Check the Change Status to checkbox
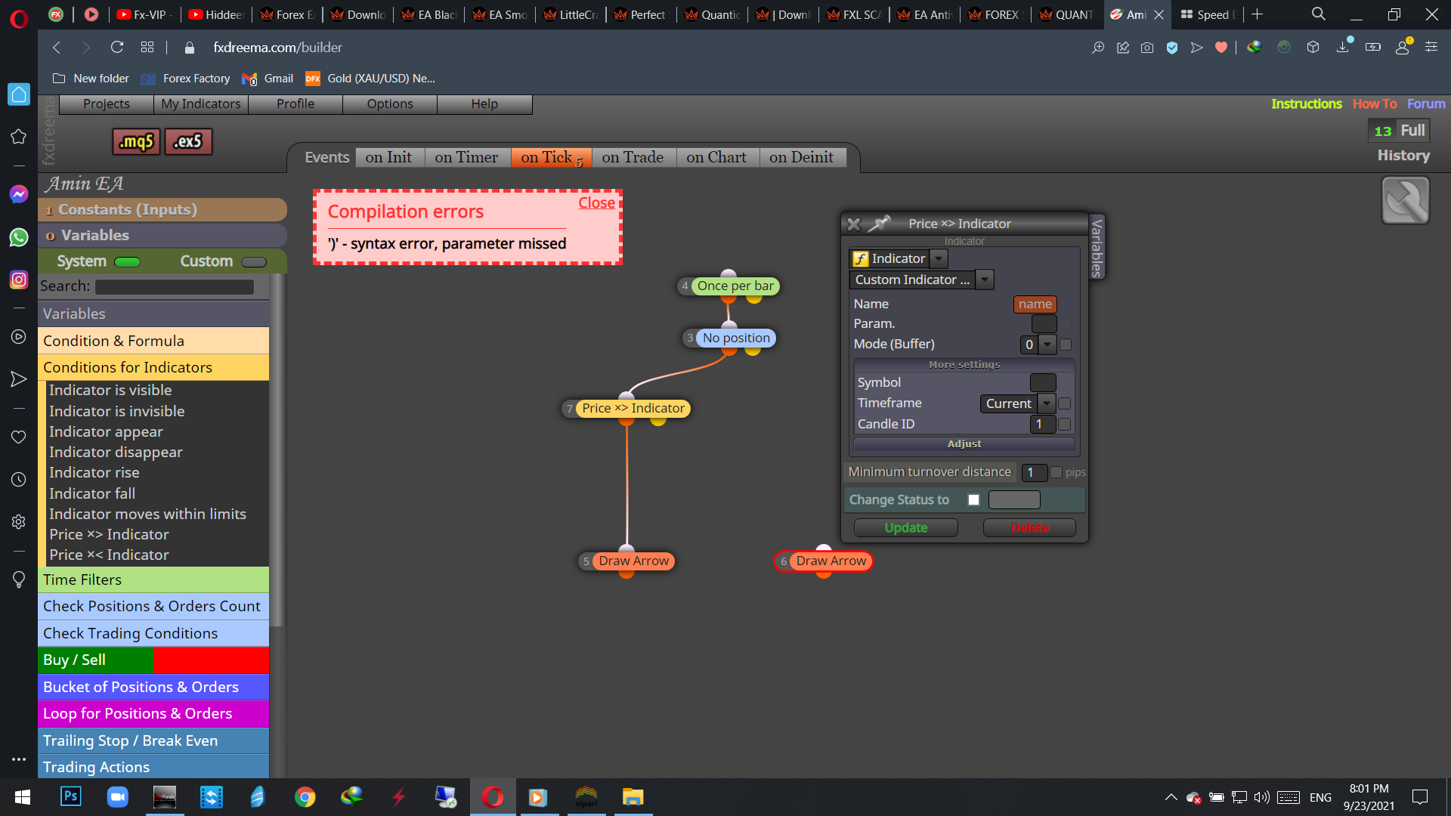This screenshot has height=816, width=1451. pyautogui.click(x=973, y=500)
